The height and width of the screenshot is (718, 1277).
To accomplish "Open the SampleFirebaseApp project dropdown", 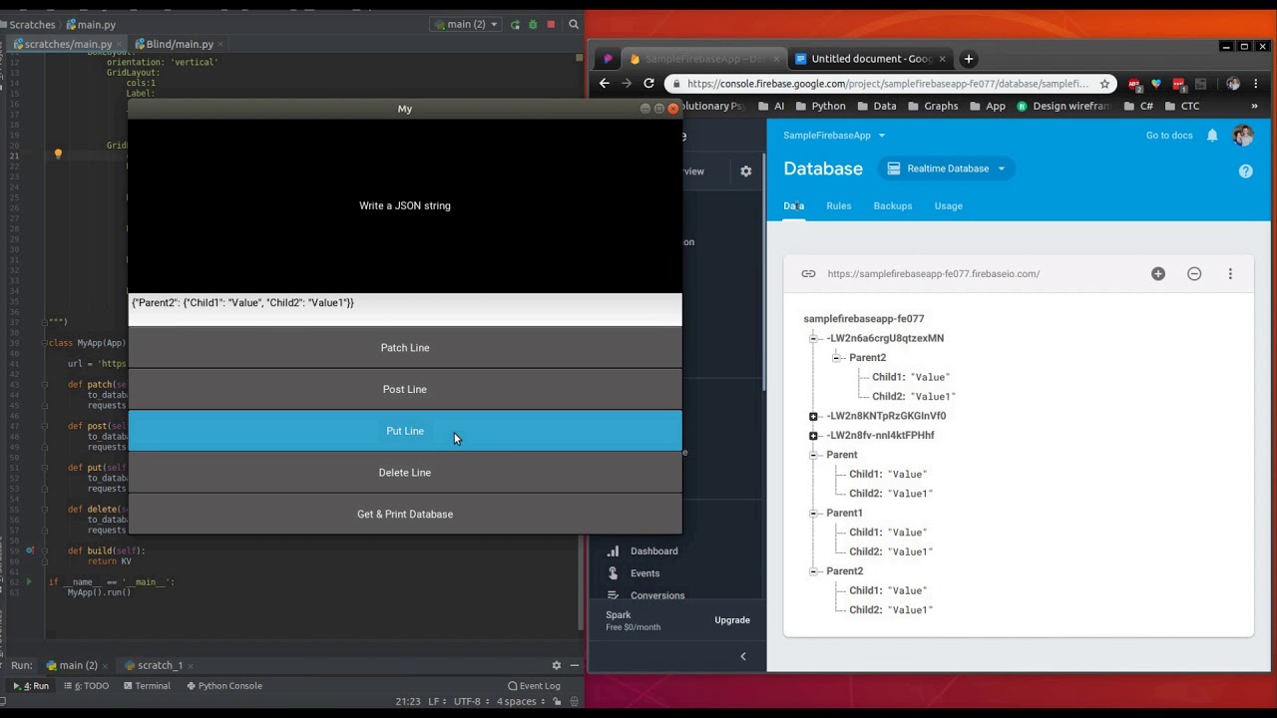I will tap(834, 135).
